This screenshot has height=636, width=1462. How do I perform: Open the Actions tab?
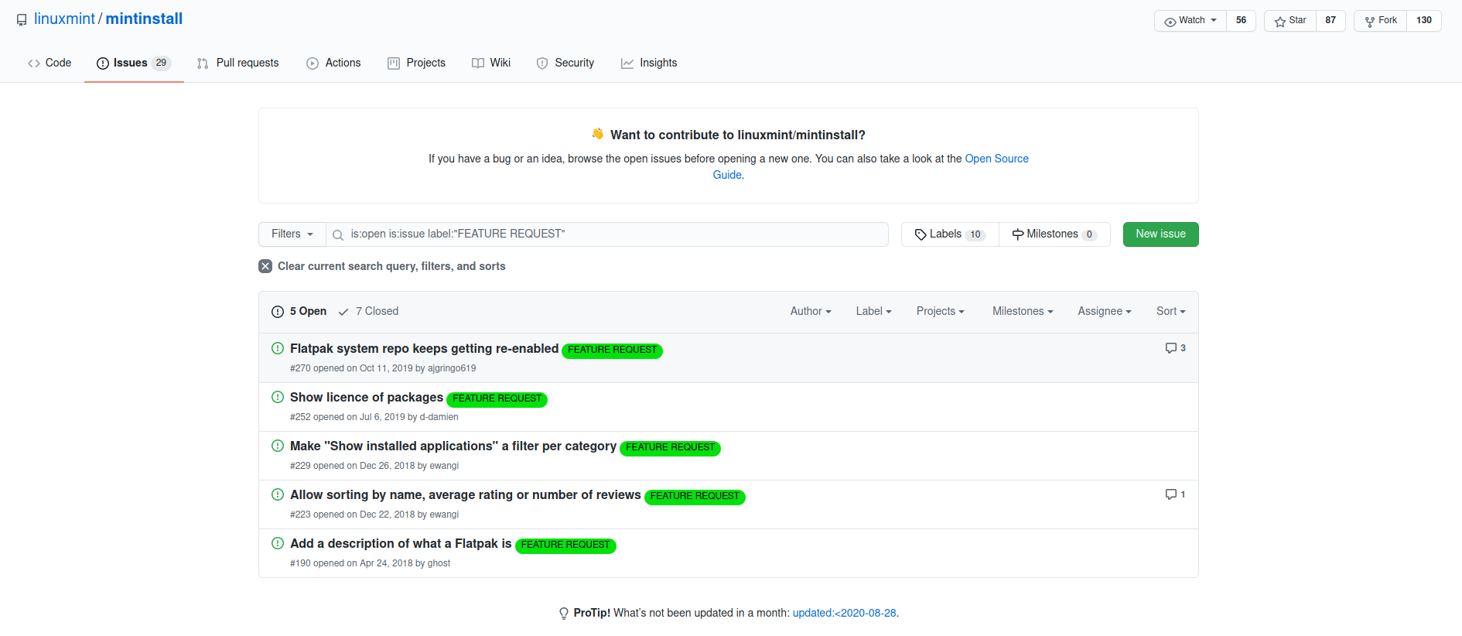333,63
